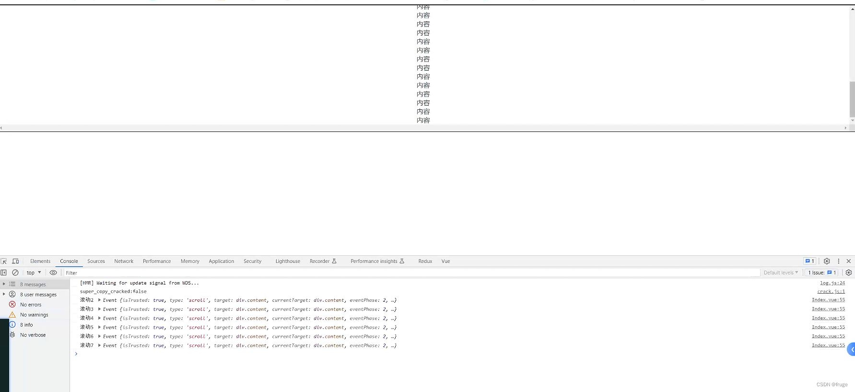Toggle the device toolbar icon
Viewport: 855px width, 392px height.
point(15,261)
